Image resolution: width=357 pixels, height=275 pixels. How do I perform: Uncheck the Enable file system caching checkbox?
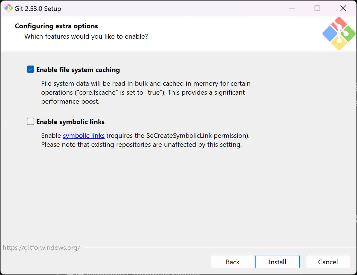click(30, 69)
